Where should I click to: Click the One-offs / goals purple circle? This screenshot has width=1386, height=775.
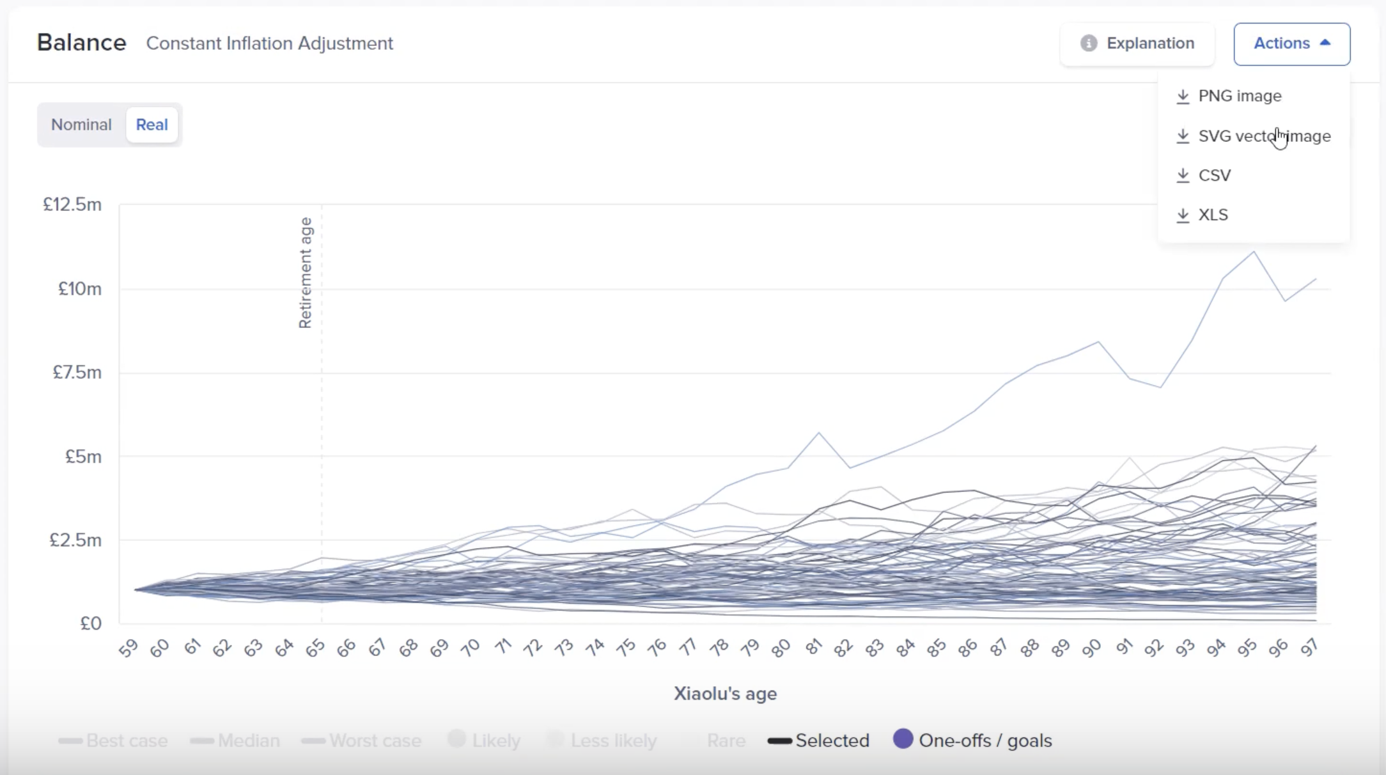click(903, 739)
